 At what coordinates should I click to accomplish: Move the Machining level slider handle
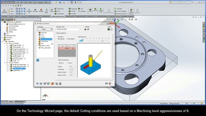pyautogui.click(x=102, y=41)
